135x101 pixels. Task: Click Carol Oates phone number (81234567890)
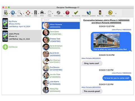(x=55, y=34)
